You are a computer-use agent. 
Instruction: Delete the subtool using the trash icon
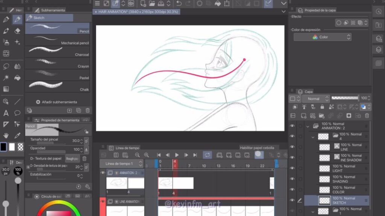pyautogui.click(x=88, y=111)
